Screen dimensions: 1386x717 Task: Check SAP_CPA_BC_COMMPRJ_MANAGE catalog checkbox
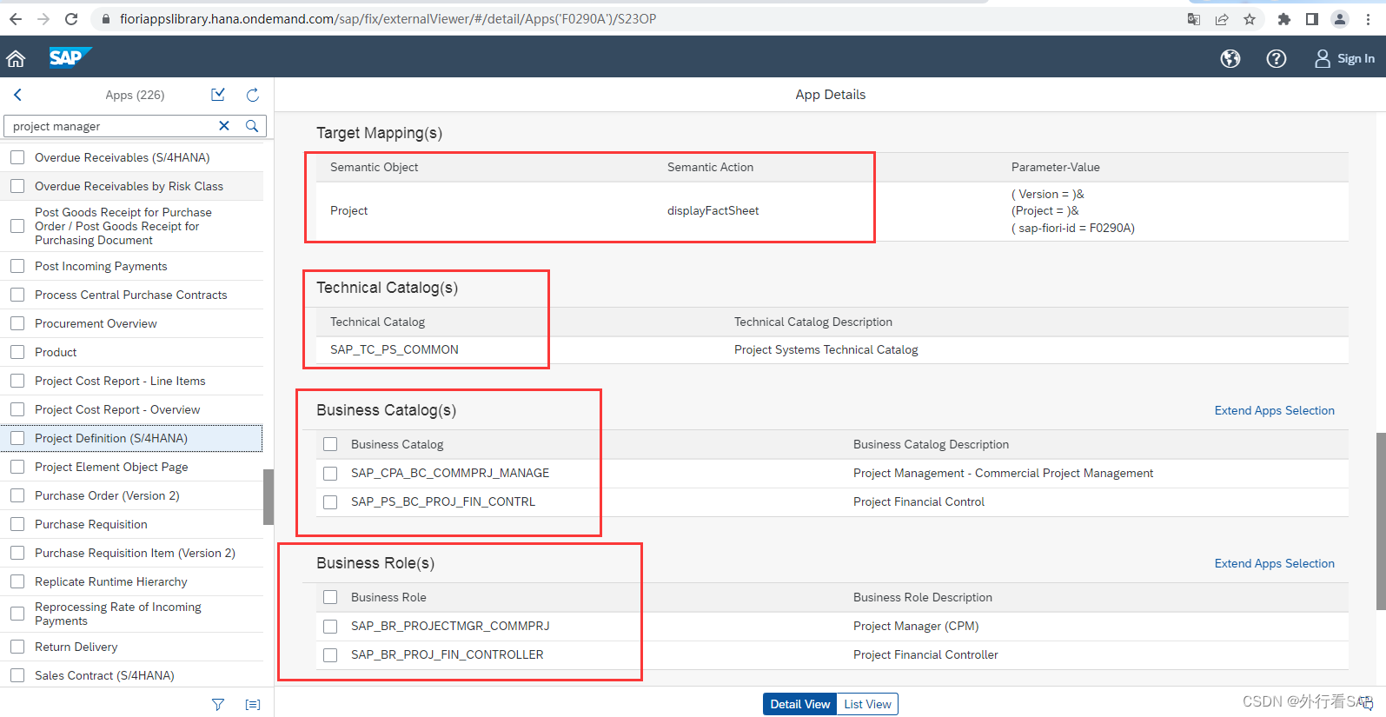(x=330, y=474)
